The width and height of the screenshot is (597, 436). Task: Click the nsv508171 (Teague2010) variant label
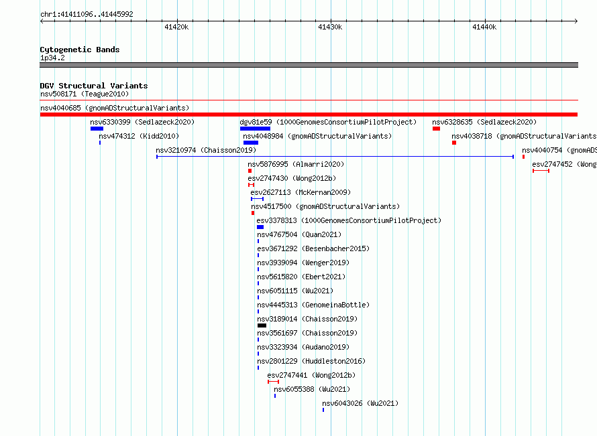[x=85, y=94]
